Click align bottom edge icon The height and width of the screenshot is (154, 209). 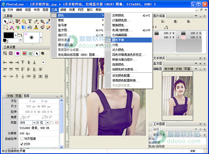pyautogui.click(x=34, y=62)
